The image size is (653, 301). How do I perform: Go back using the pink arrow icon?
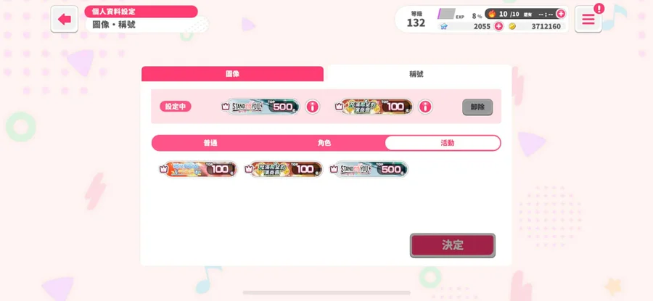64,19
